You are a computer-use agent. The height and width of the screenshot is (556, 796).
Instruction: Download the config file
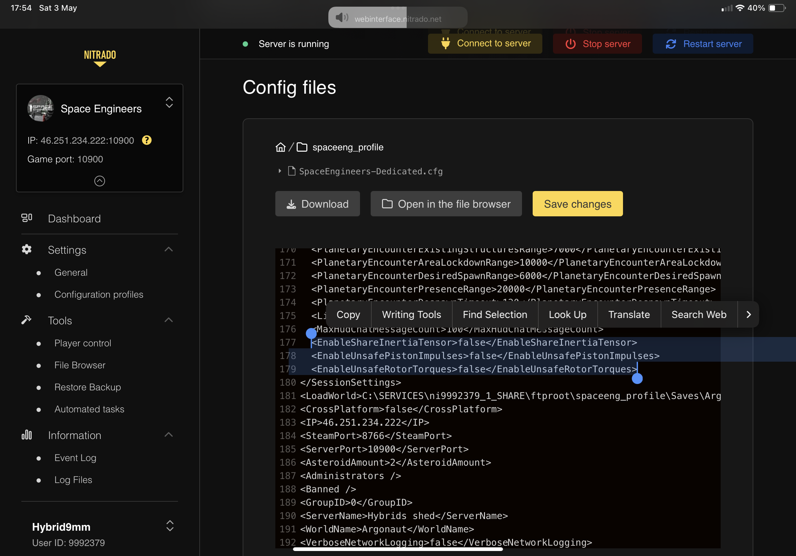(x=317, y=204)
